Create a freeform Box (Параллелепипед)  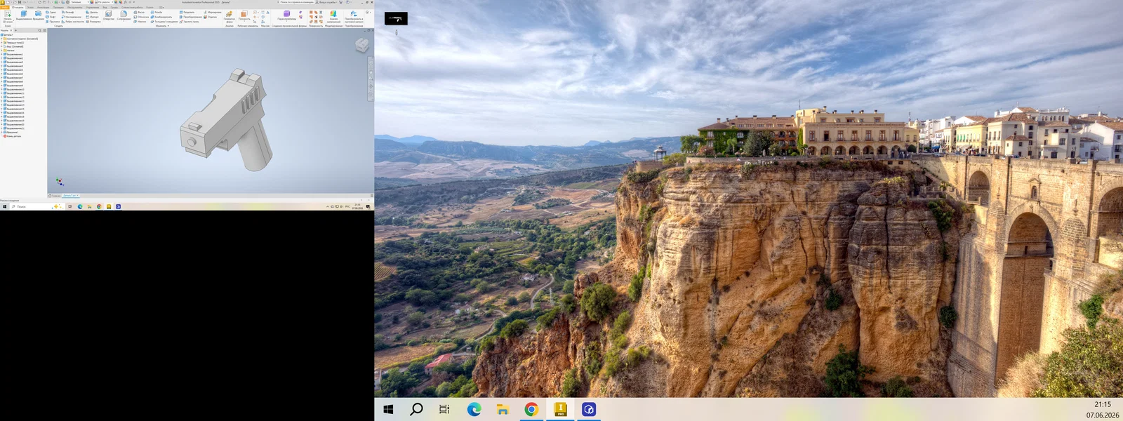(286, 15)
